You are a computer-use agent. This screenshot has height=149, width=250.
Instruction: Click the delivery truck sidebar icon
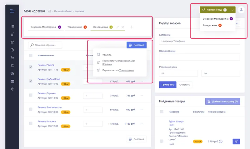point(12,73)
